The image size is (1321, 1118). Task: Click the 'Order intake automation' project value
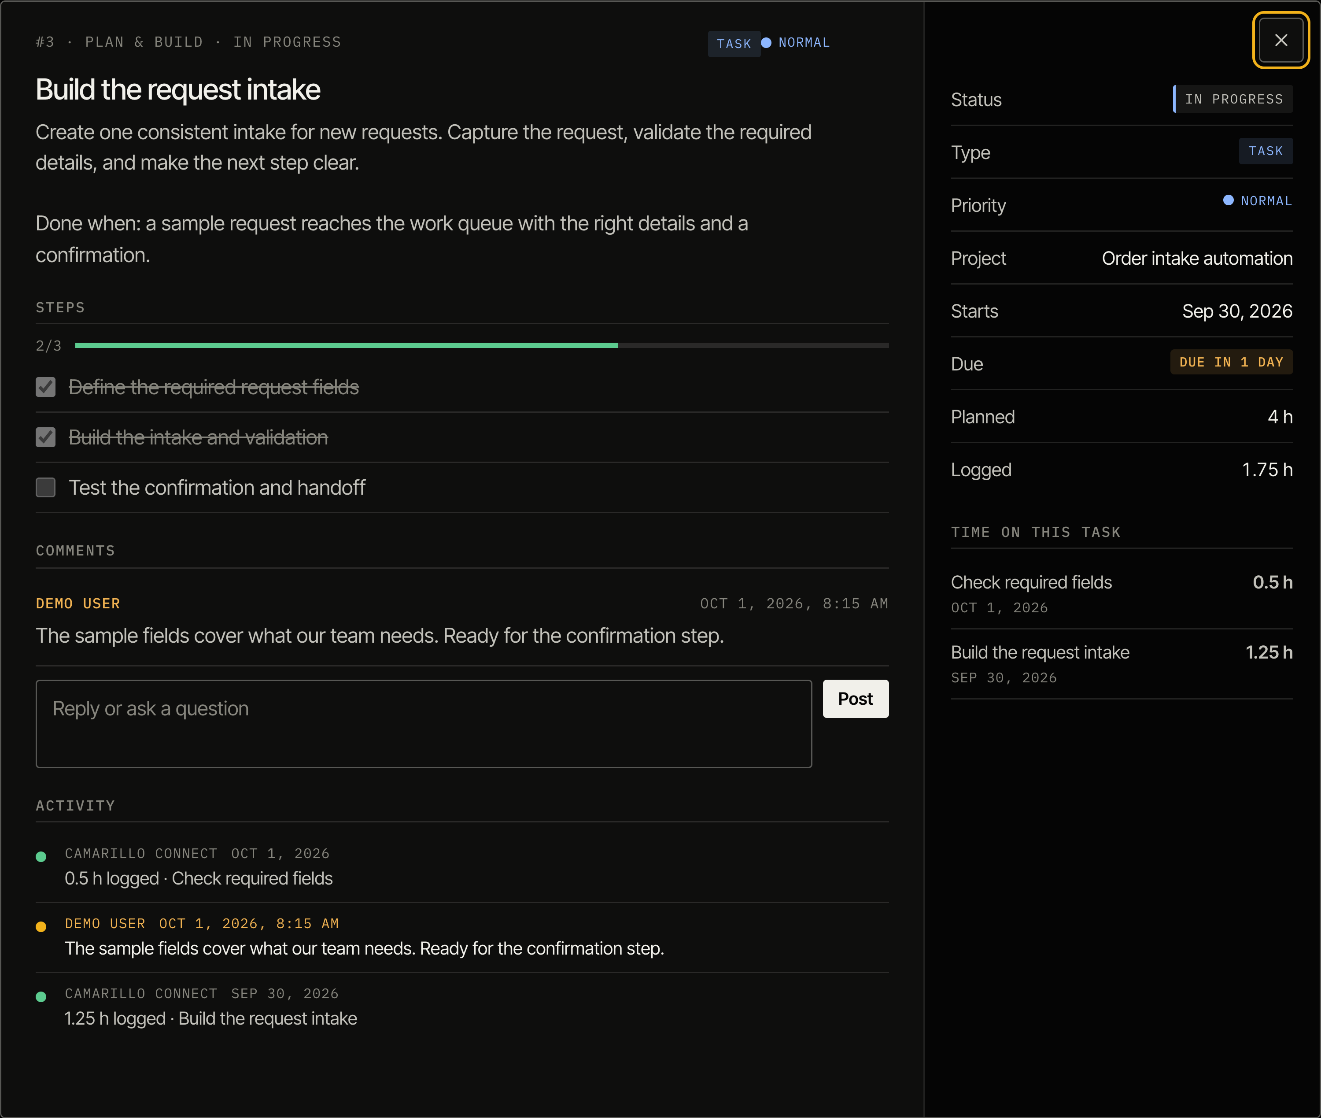[1197, 259]
